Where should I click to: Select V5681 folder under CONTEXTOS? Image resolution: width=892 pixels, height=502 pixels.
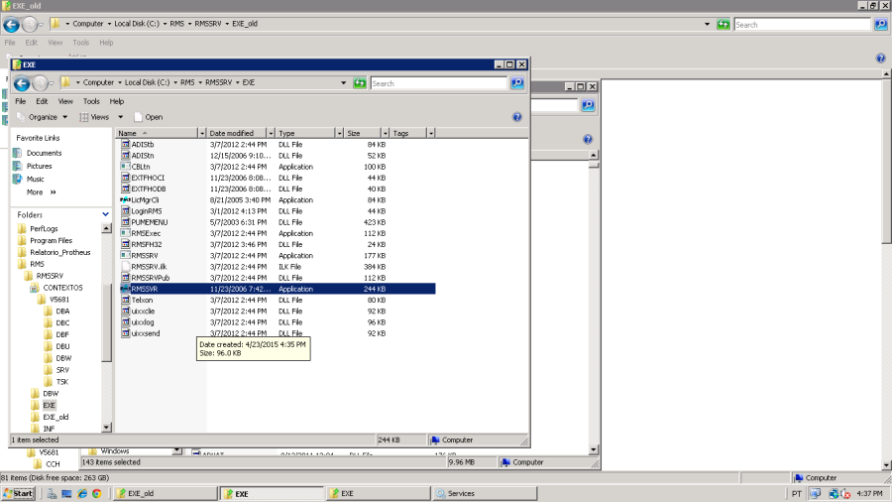coord(59,300)
